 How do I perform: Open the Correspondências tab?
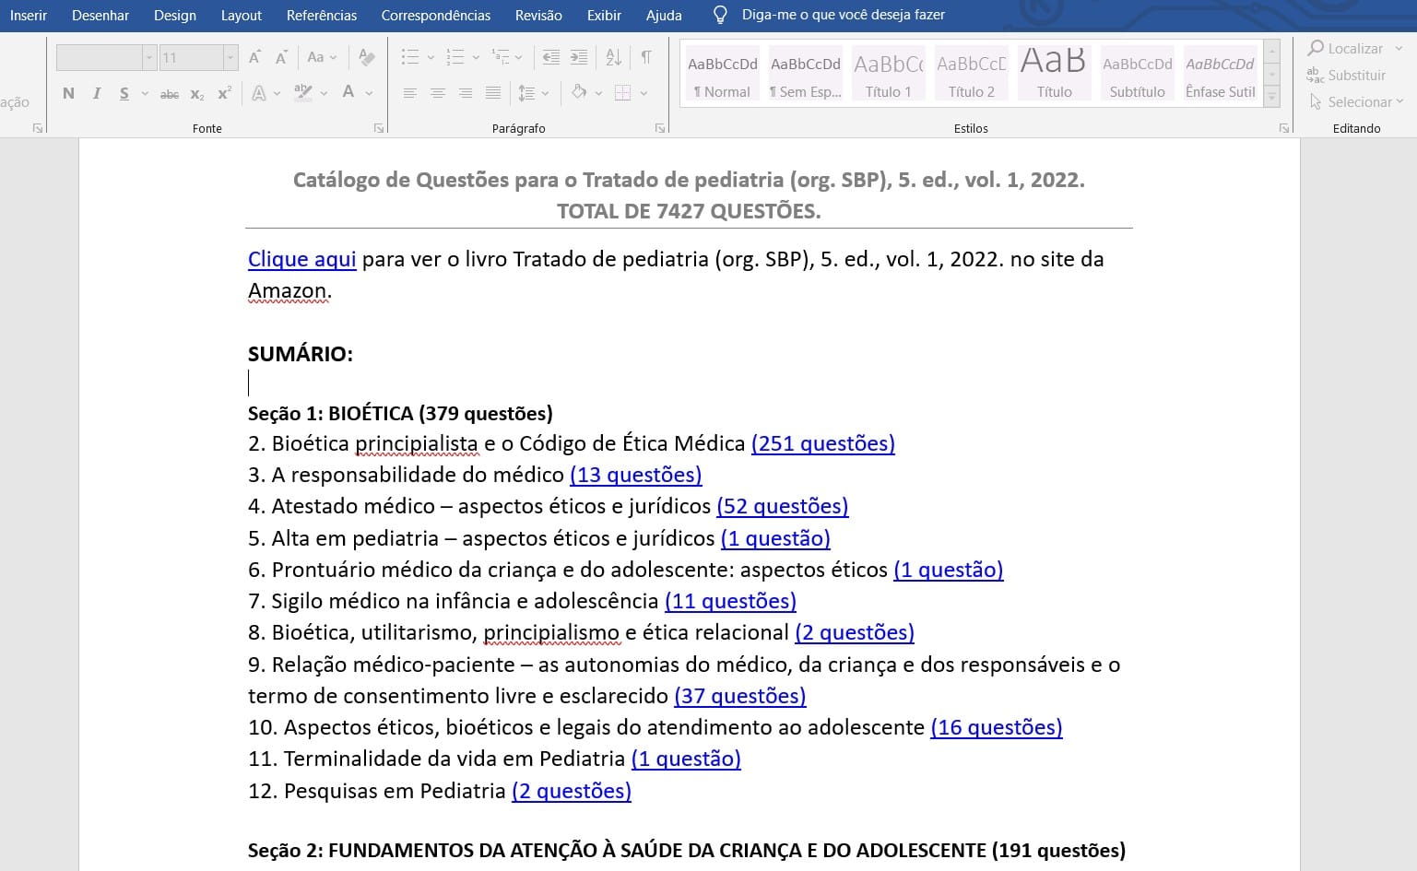[x=436, y=16]
